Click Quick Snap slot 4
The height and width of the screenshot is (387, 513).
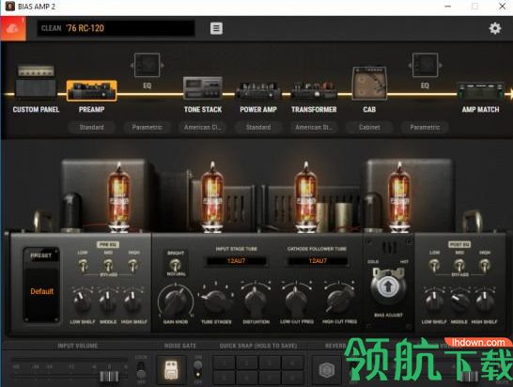[292, 363]
